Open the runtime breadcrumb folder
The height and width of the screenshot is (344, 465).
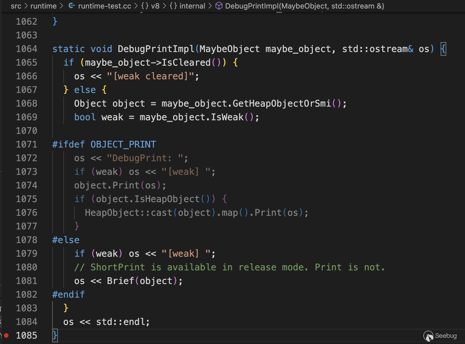click(43, 6)
